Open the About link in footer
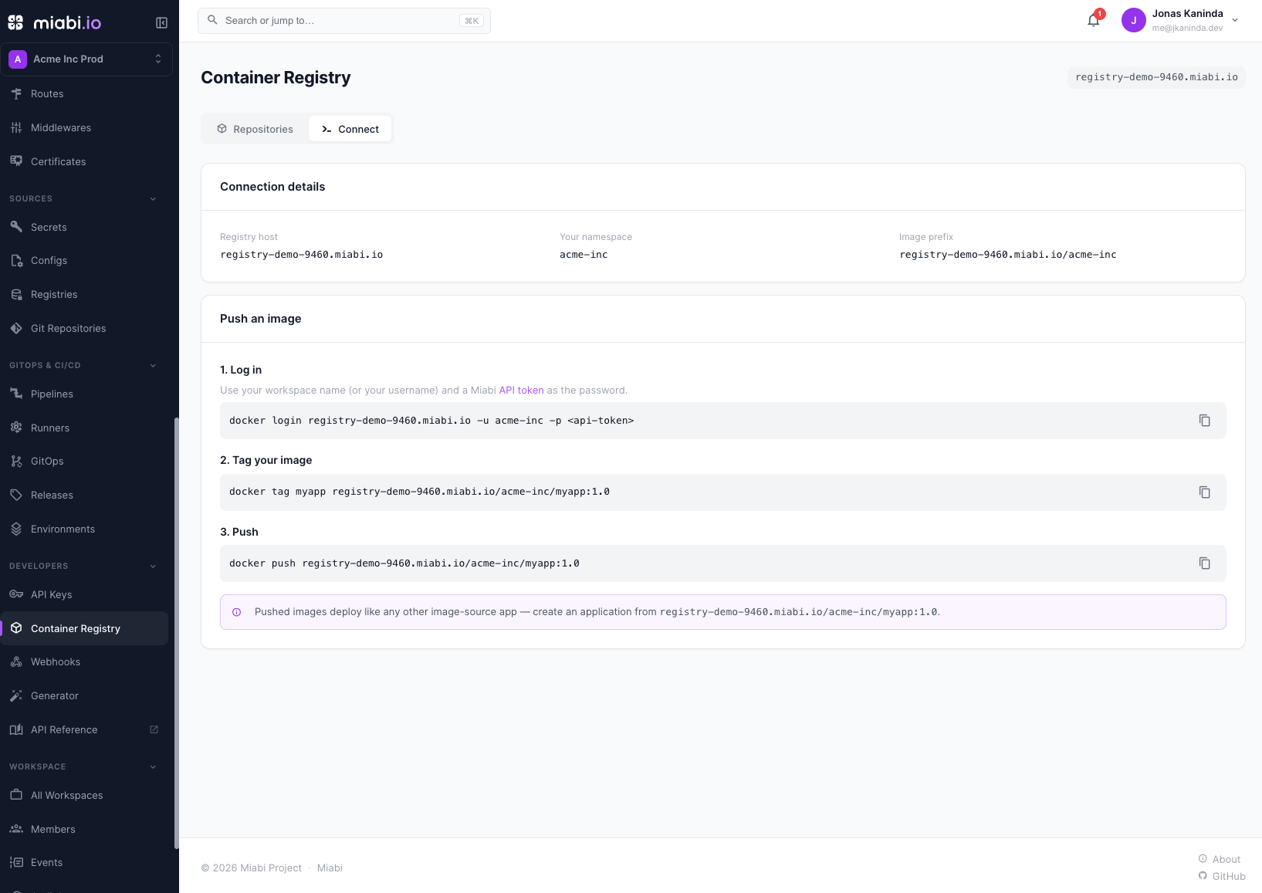This screenshot has height=893, width=1262. (1220, 859)
